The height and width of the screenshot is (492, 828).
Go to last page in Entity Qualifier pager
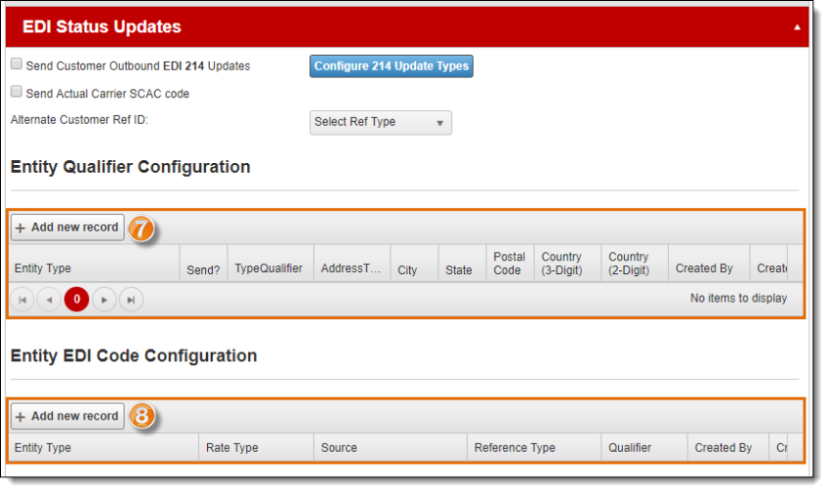pyautogui.click(x=130, y=300)
